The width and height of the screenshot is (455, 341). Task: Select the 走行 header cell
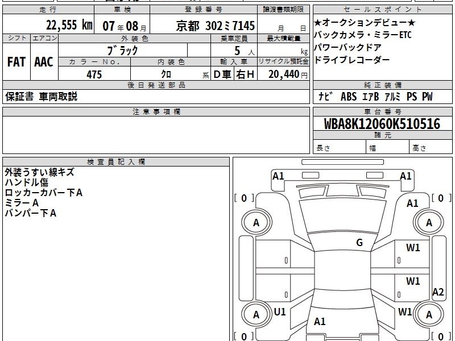tap(48, 10)
